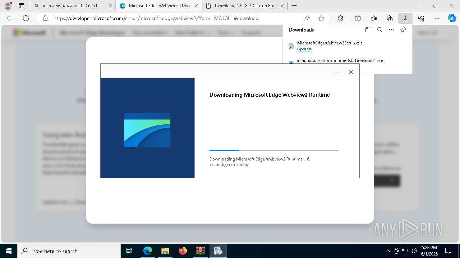Open the installer icon on taskbar
This screenshot has height=258, width=460.
218,251
